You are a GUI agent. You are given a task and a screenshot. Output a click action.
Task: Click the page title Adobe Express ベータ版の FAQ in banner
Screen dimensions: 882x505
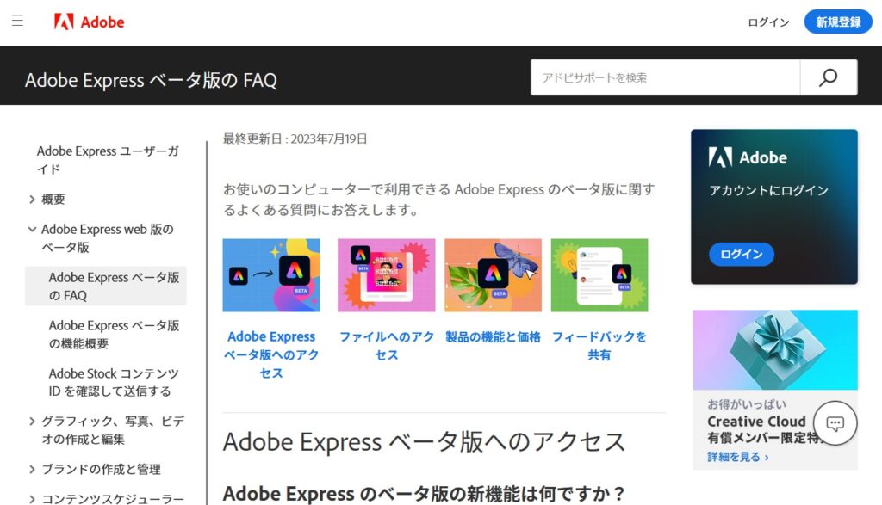tap(151, 80)
